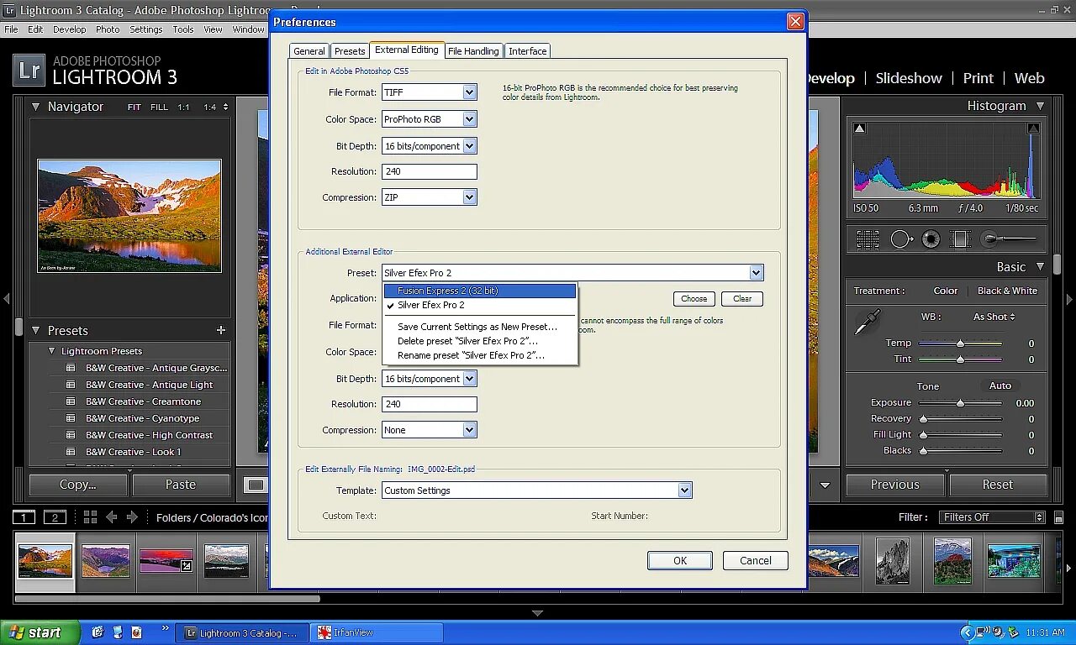Select red sunset thumbnail in filmstrip
The width and height of the screenshot is (1076, 645).
click(x=166, y=561)
